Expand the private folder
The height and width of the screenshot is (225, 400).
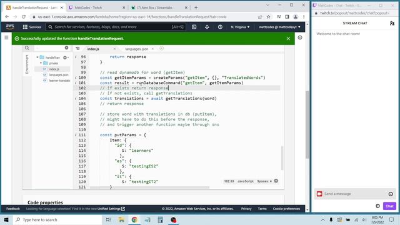click(x=41, y=63)
